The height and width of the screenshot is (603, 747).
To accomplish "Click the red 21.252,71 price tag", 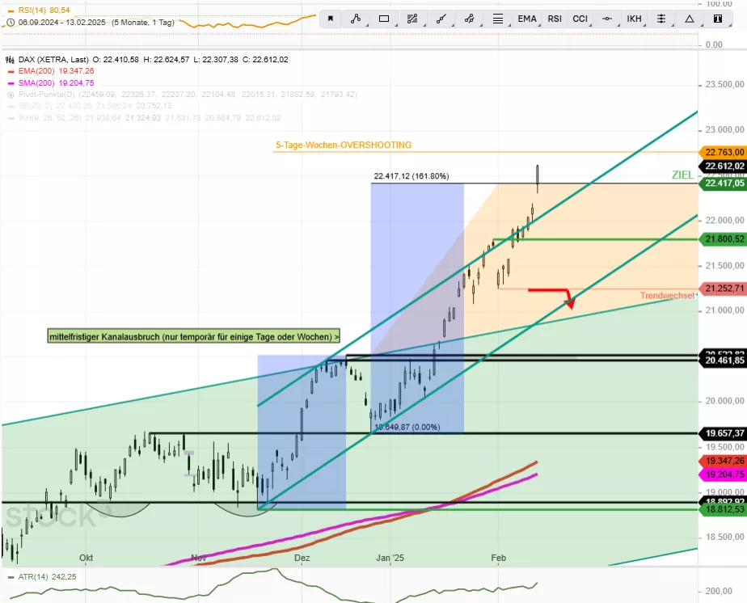I will (x=724, y=289).
